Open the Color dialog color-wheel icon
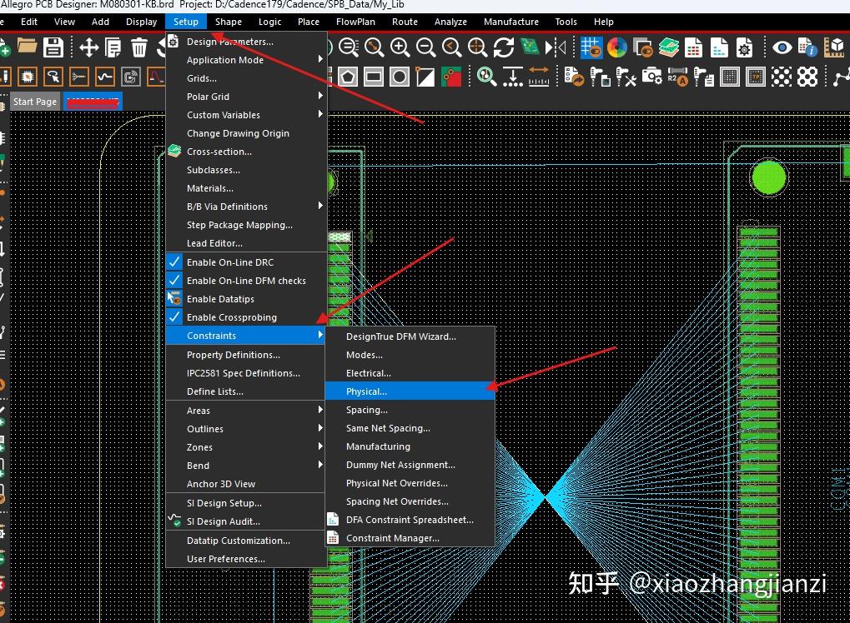 pos(617,47)
